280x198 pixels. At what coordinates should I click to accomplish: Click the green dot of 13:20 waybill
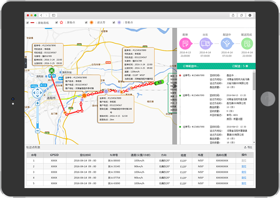pos(180,95)
